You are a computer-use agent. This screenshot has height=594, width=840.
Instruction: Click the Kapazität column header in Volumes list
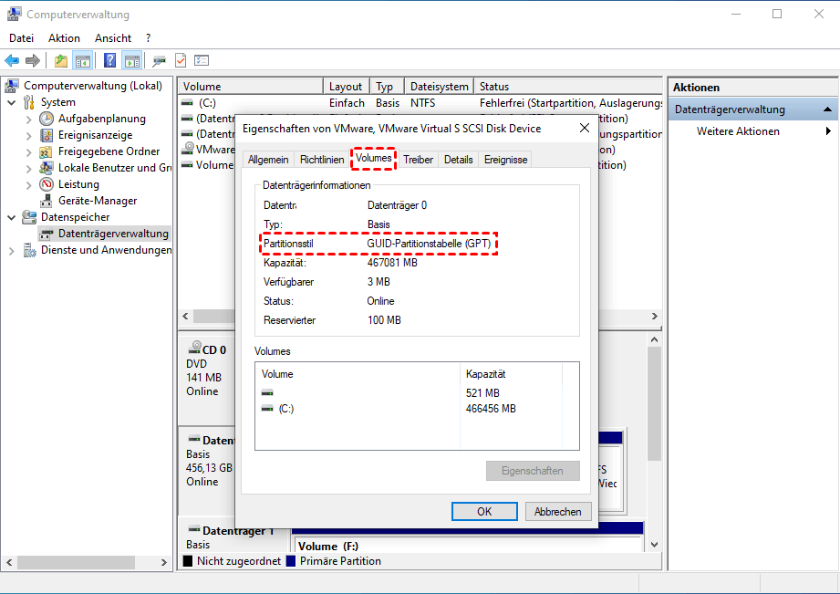pyautogui.click(x=511, y=374)
